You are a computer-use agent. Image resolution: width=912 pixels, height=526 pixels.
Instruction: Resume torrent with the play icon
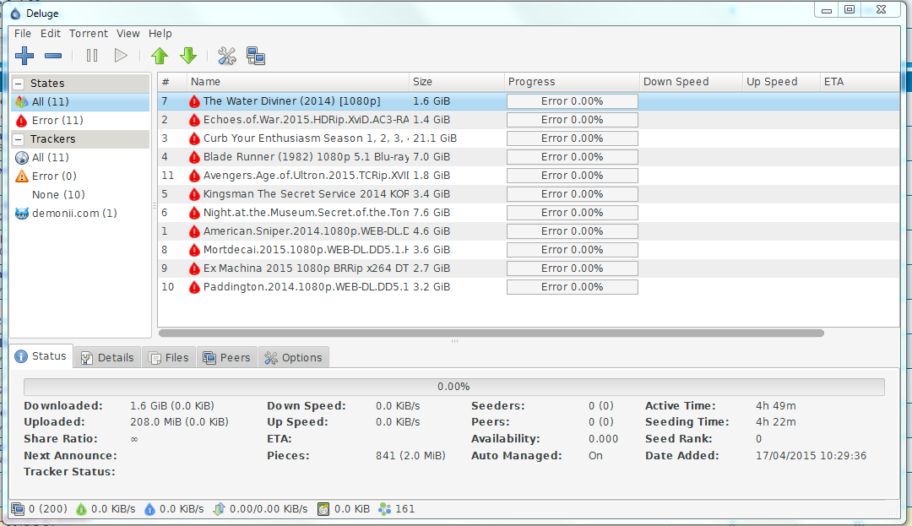[x=121, y=56]
